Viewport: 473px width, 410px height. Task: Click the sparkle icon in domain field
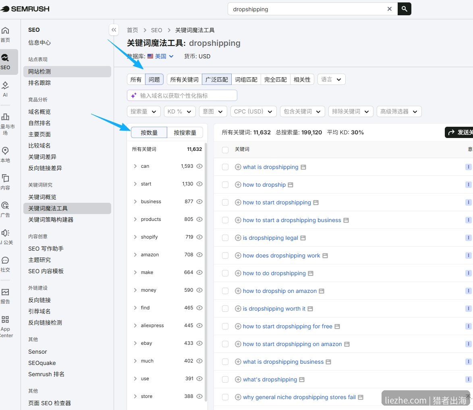click(134, 95)
